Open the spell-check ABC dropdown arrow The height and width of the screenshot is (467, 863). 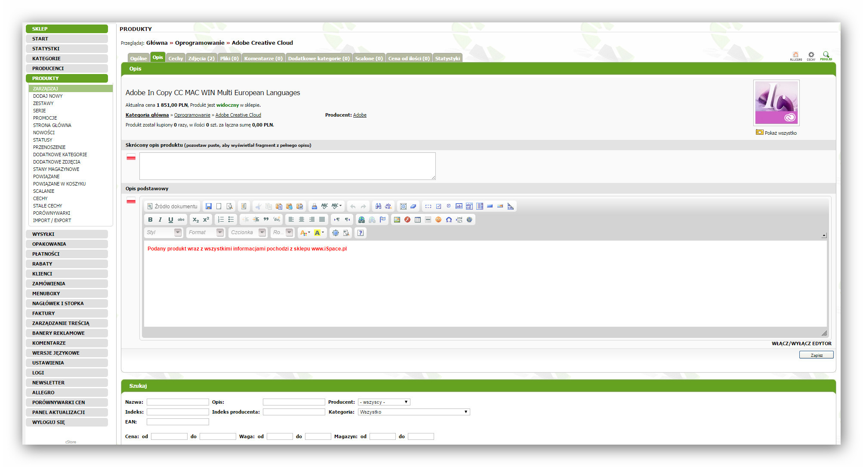pyautogui.click(x=341, y=206)
